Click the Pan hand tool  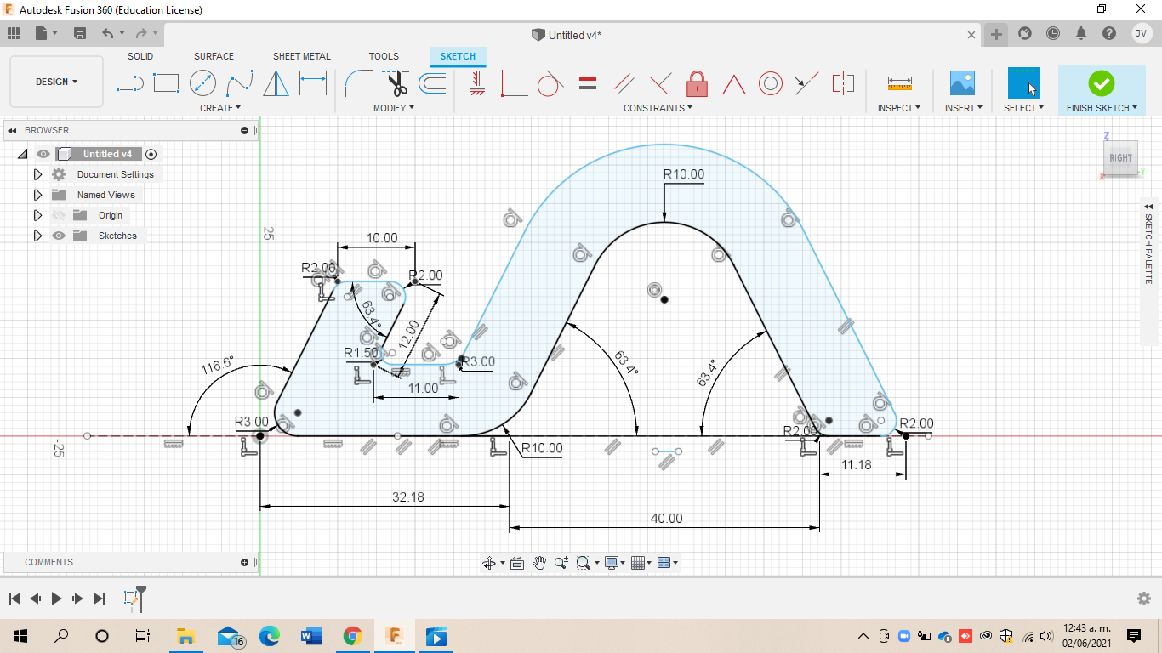539,563
